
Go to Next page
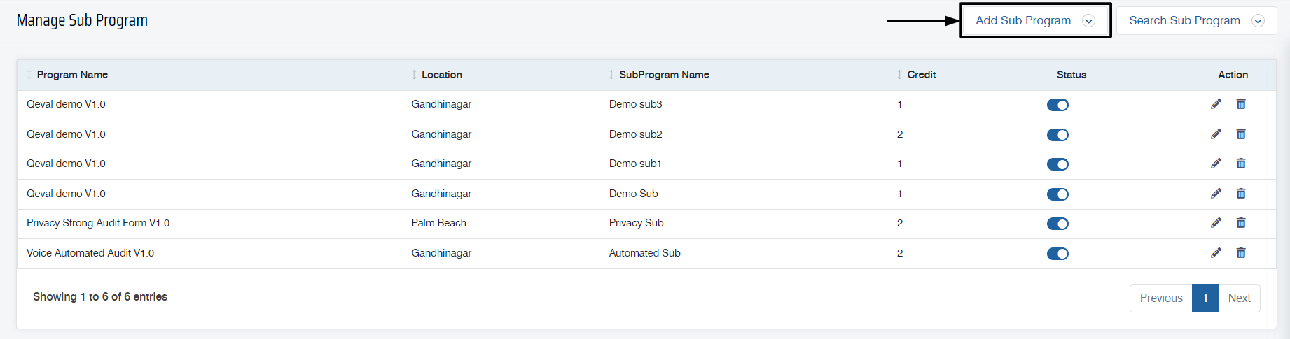click(1239, 298)
